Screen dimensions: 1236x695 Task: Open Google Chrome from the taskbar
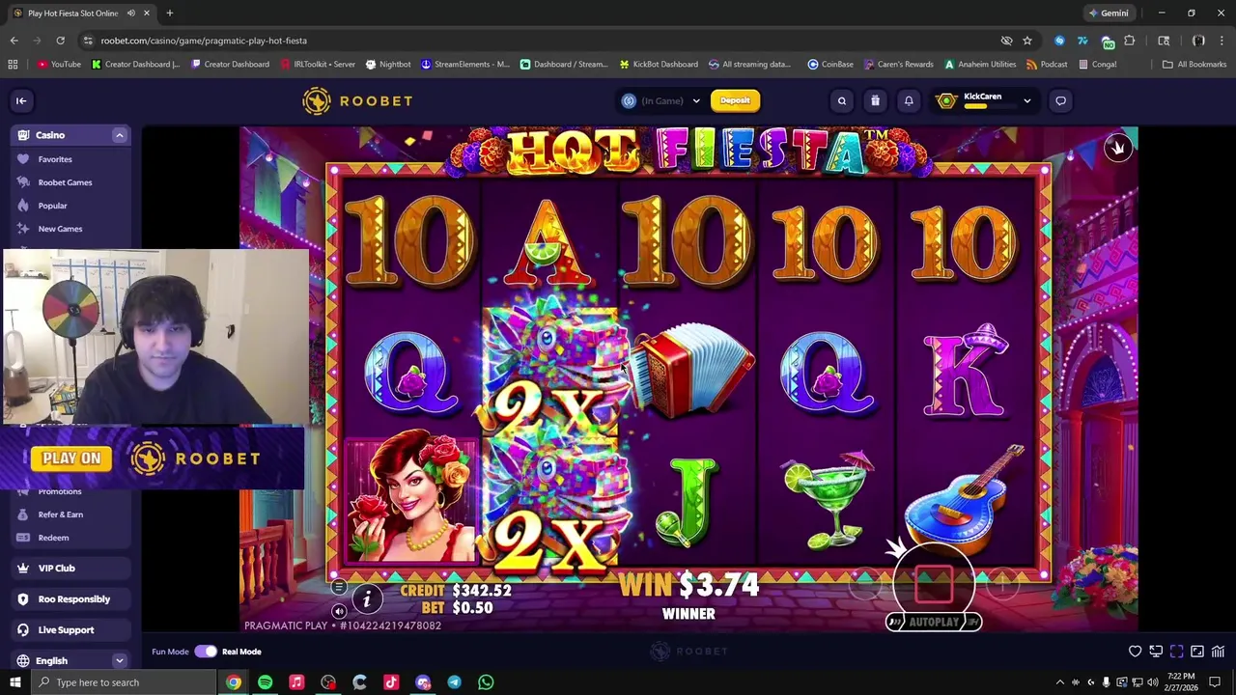pyautogui.click(x=234, y=682)
